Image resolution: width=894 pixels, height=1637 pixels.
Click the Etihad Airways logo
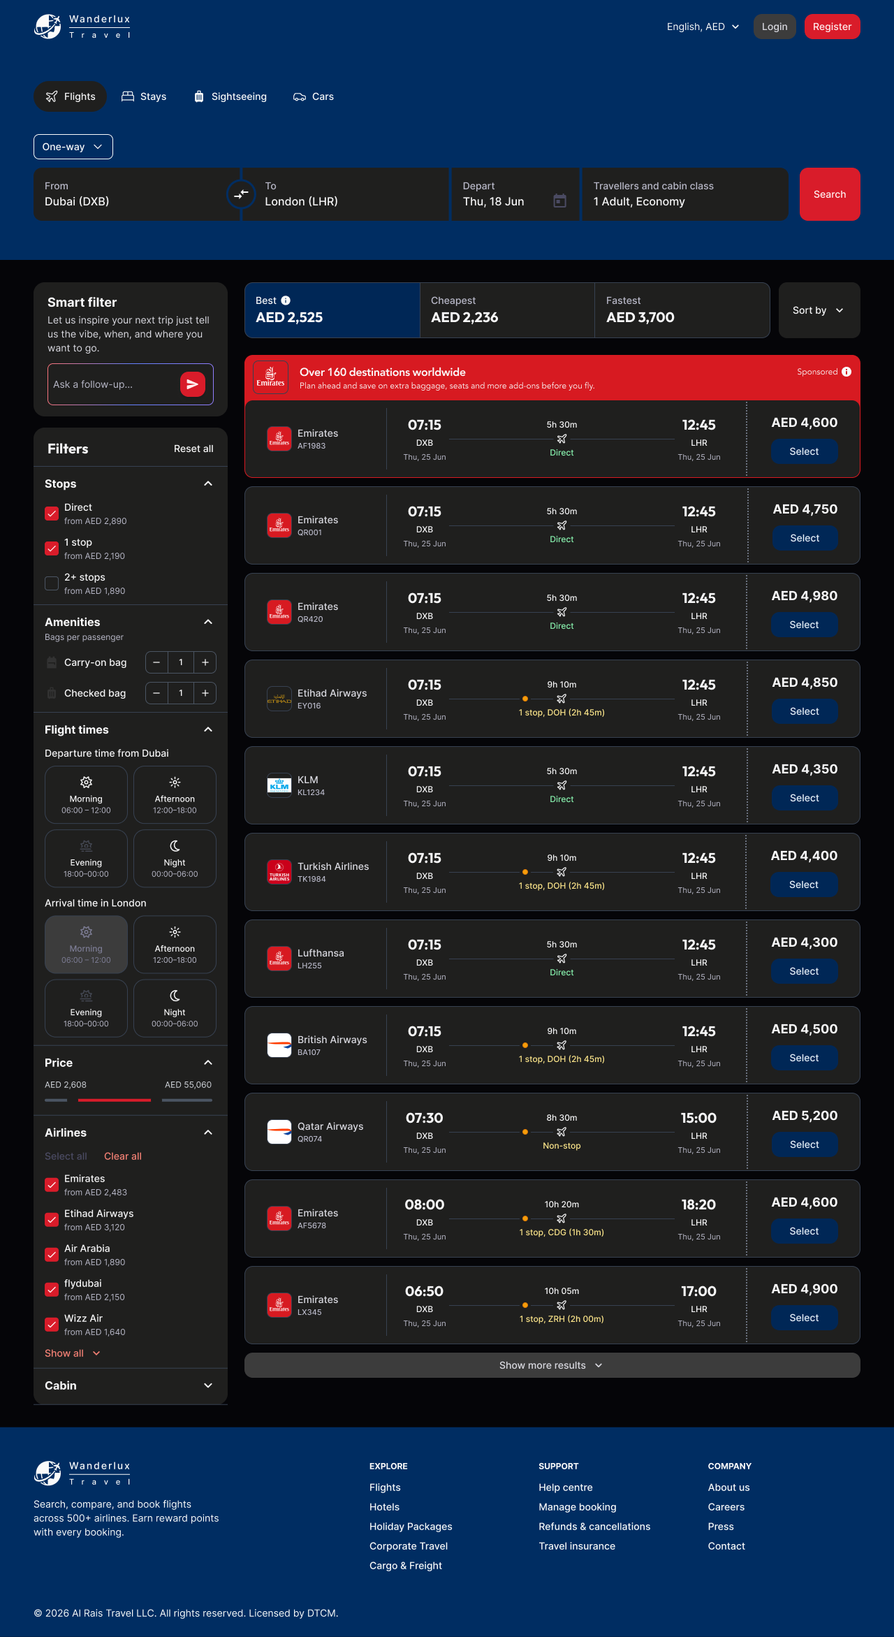click(279, 699)
